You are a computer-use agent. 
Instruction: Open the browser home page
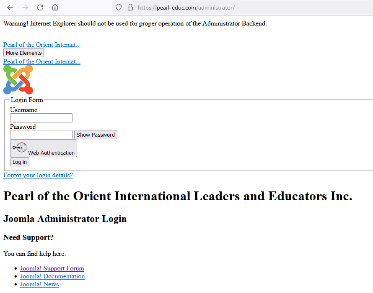[55, 8]
